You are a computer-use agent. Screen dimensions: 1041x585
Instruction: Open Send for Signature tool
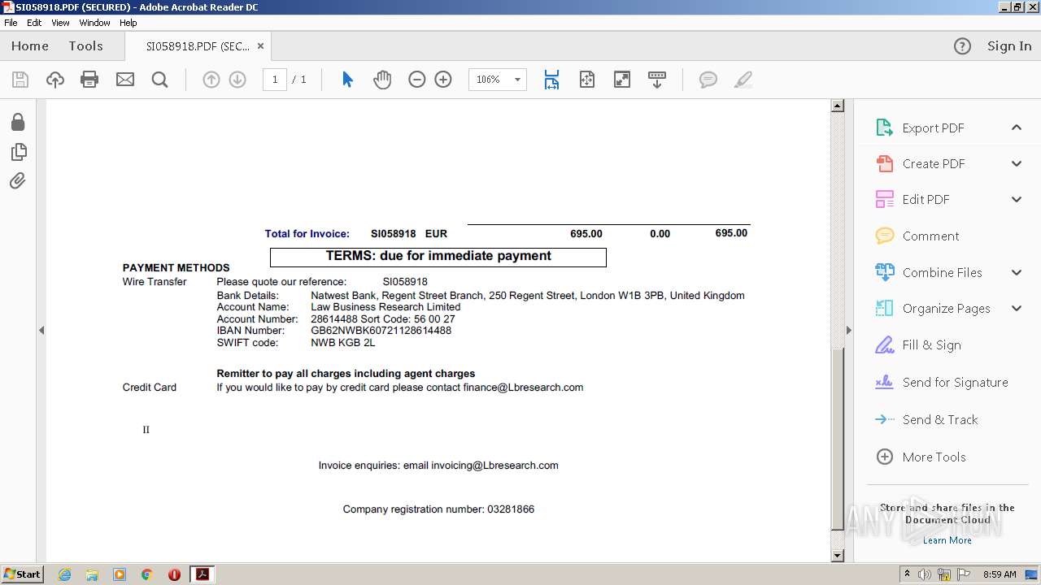pos(941,382)
